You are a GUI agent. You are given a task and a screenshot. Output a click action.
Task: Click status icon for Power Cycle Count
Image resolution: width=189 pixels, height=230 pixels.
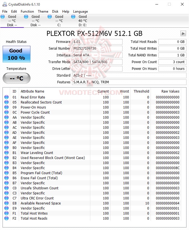(6, 112)
